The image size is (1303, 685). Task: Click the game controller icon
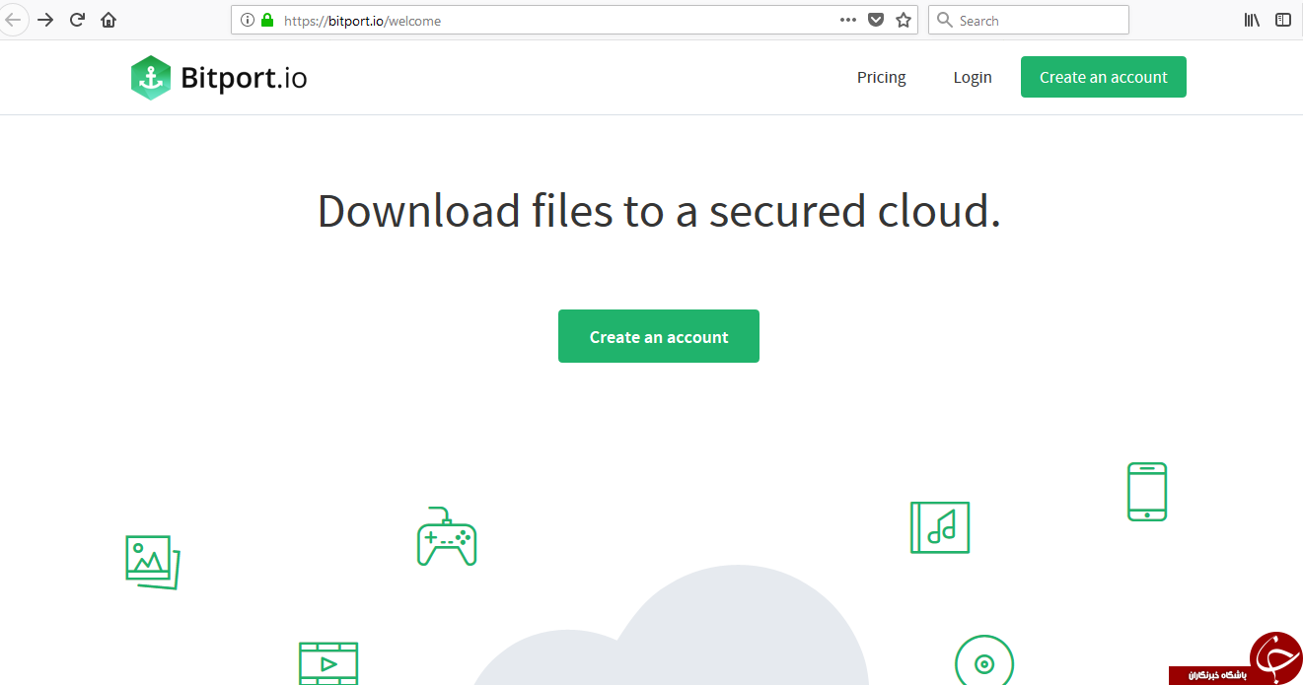click(x=447, y=537)
